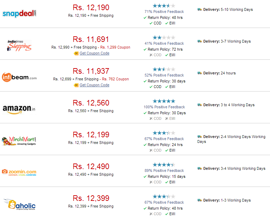
Task: Select the Rs. 12,560 Amazon price
Action: tap(91, 103)
